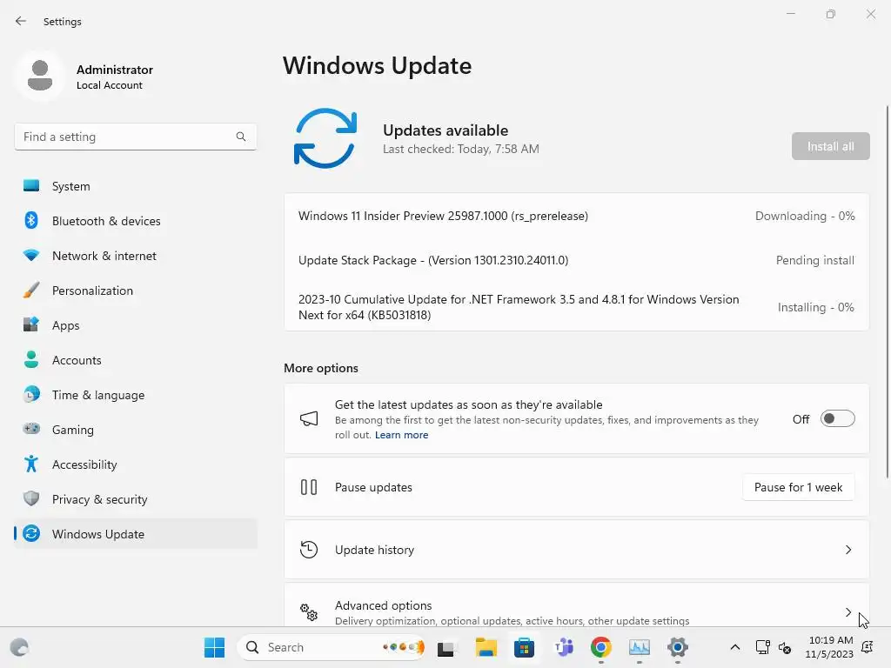Click Windows 11 Insider Preview 25987.1000 update
891x668 pixels.
(576, 216)
